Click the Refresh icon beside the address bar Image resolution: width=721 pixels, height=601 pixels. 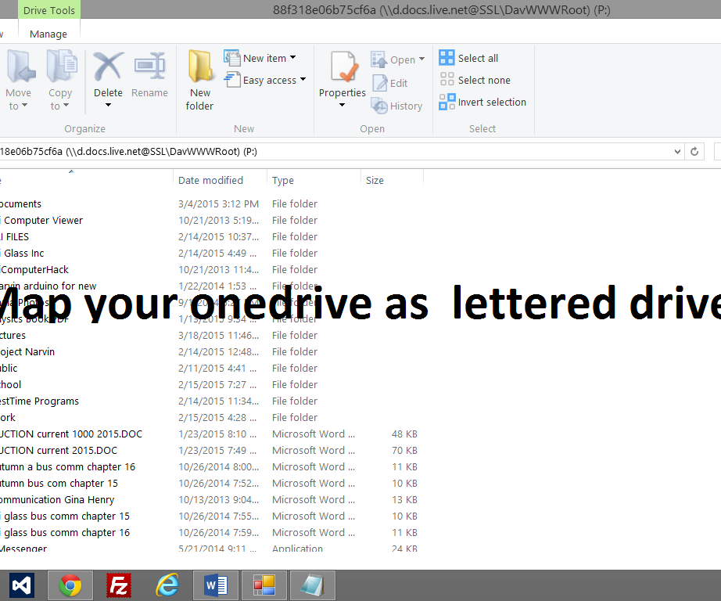(x=694, y=152)
